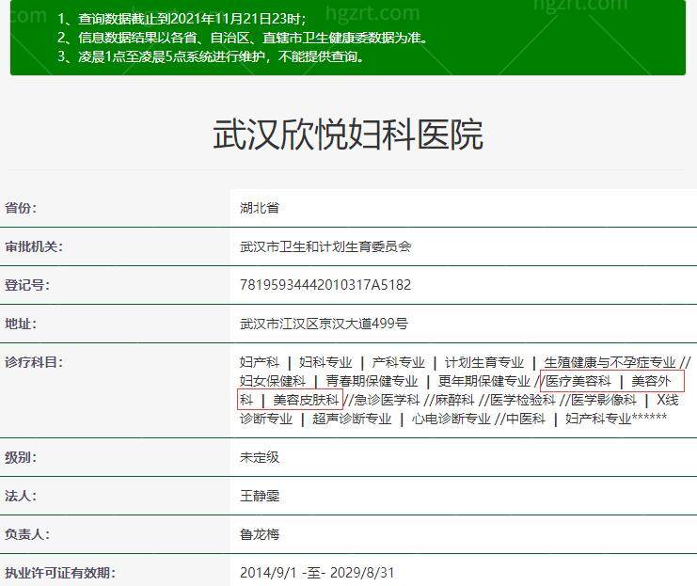Viewport: 697px width, 586px height.
Task: Click 计划生育专业 in the department list
Action: click(484, 362)
